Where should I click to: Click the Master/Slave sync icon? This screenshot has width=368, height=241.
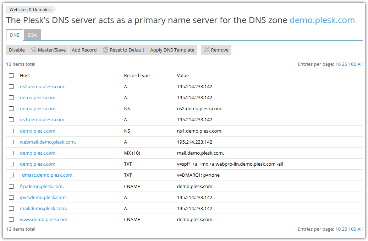pos(33,50)
